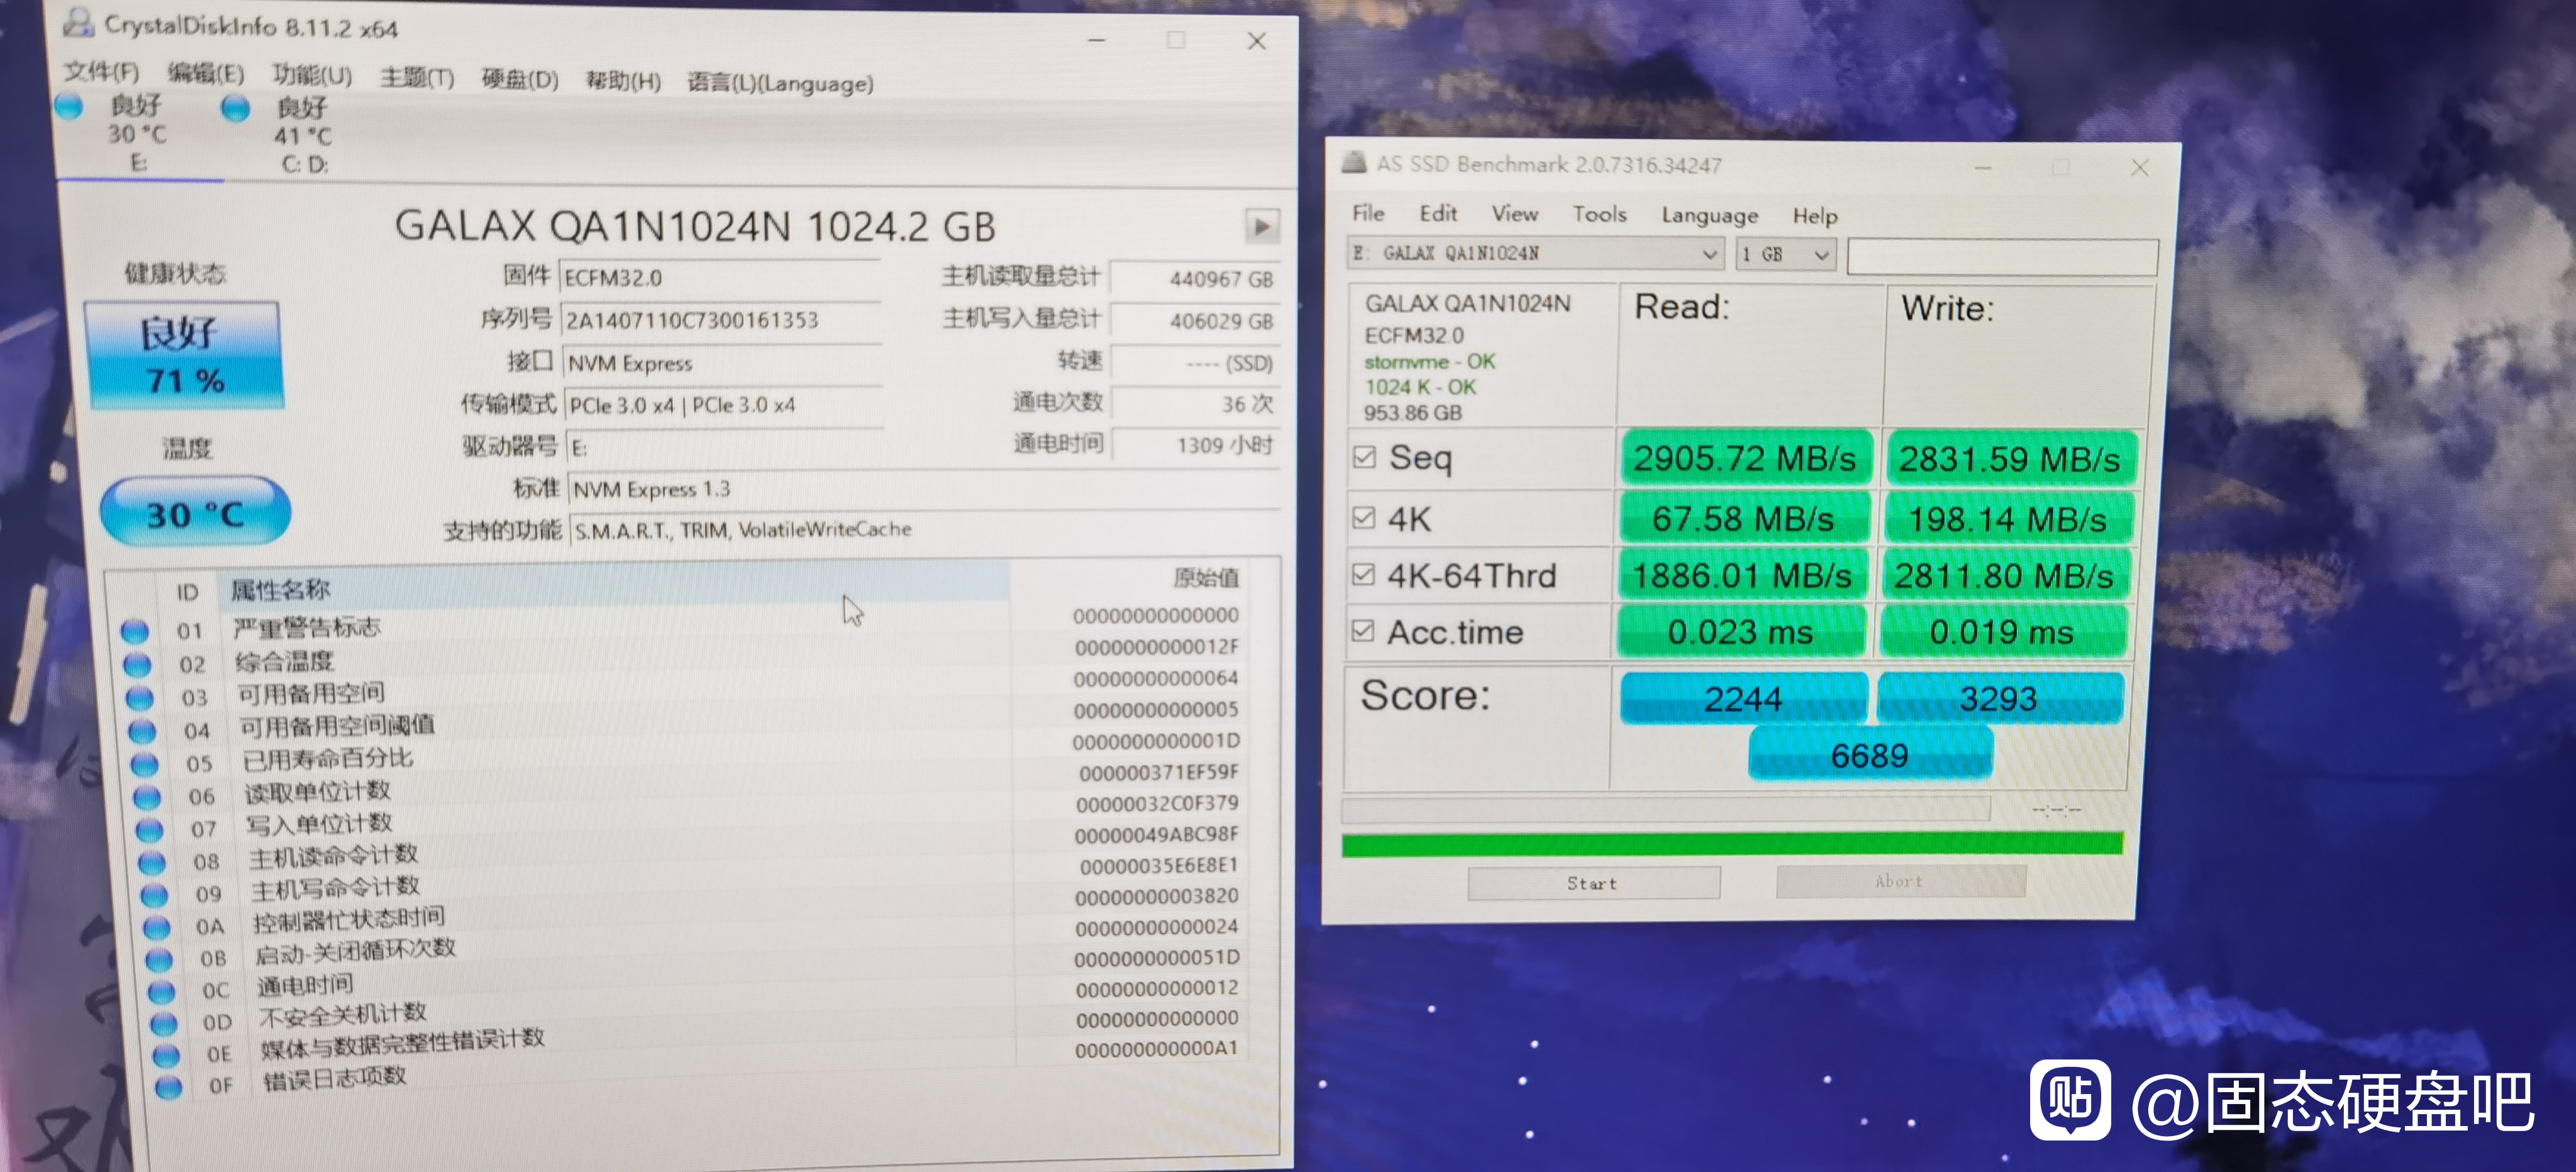Click the status dot for attribute 03 可用备用空间
The width and height of the screenshot is (2576, 1172).
pos(139,698)
